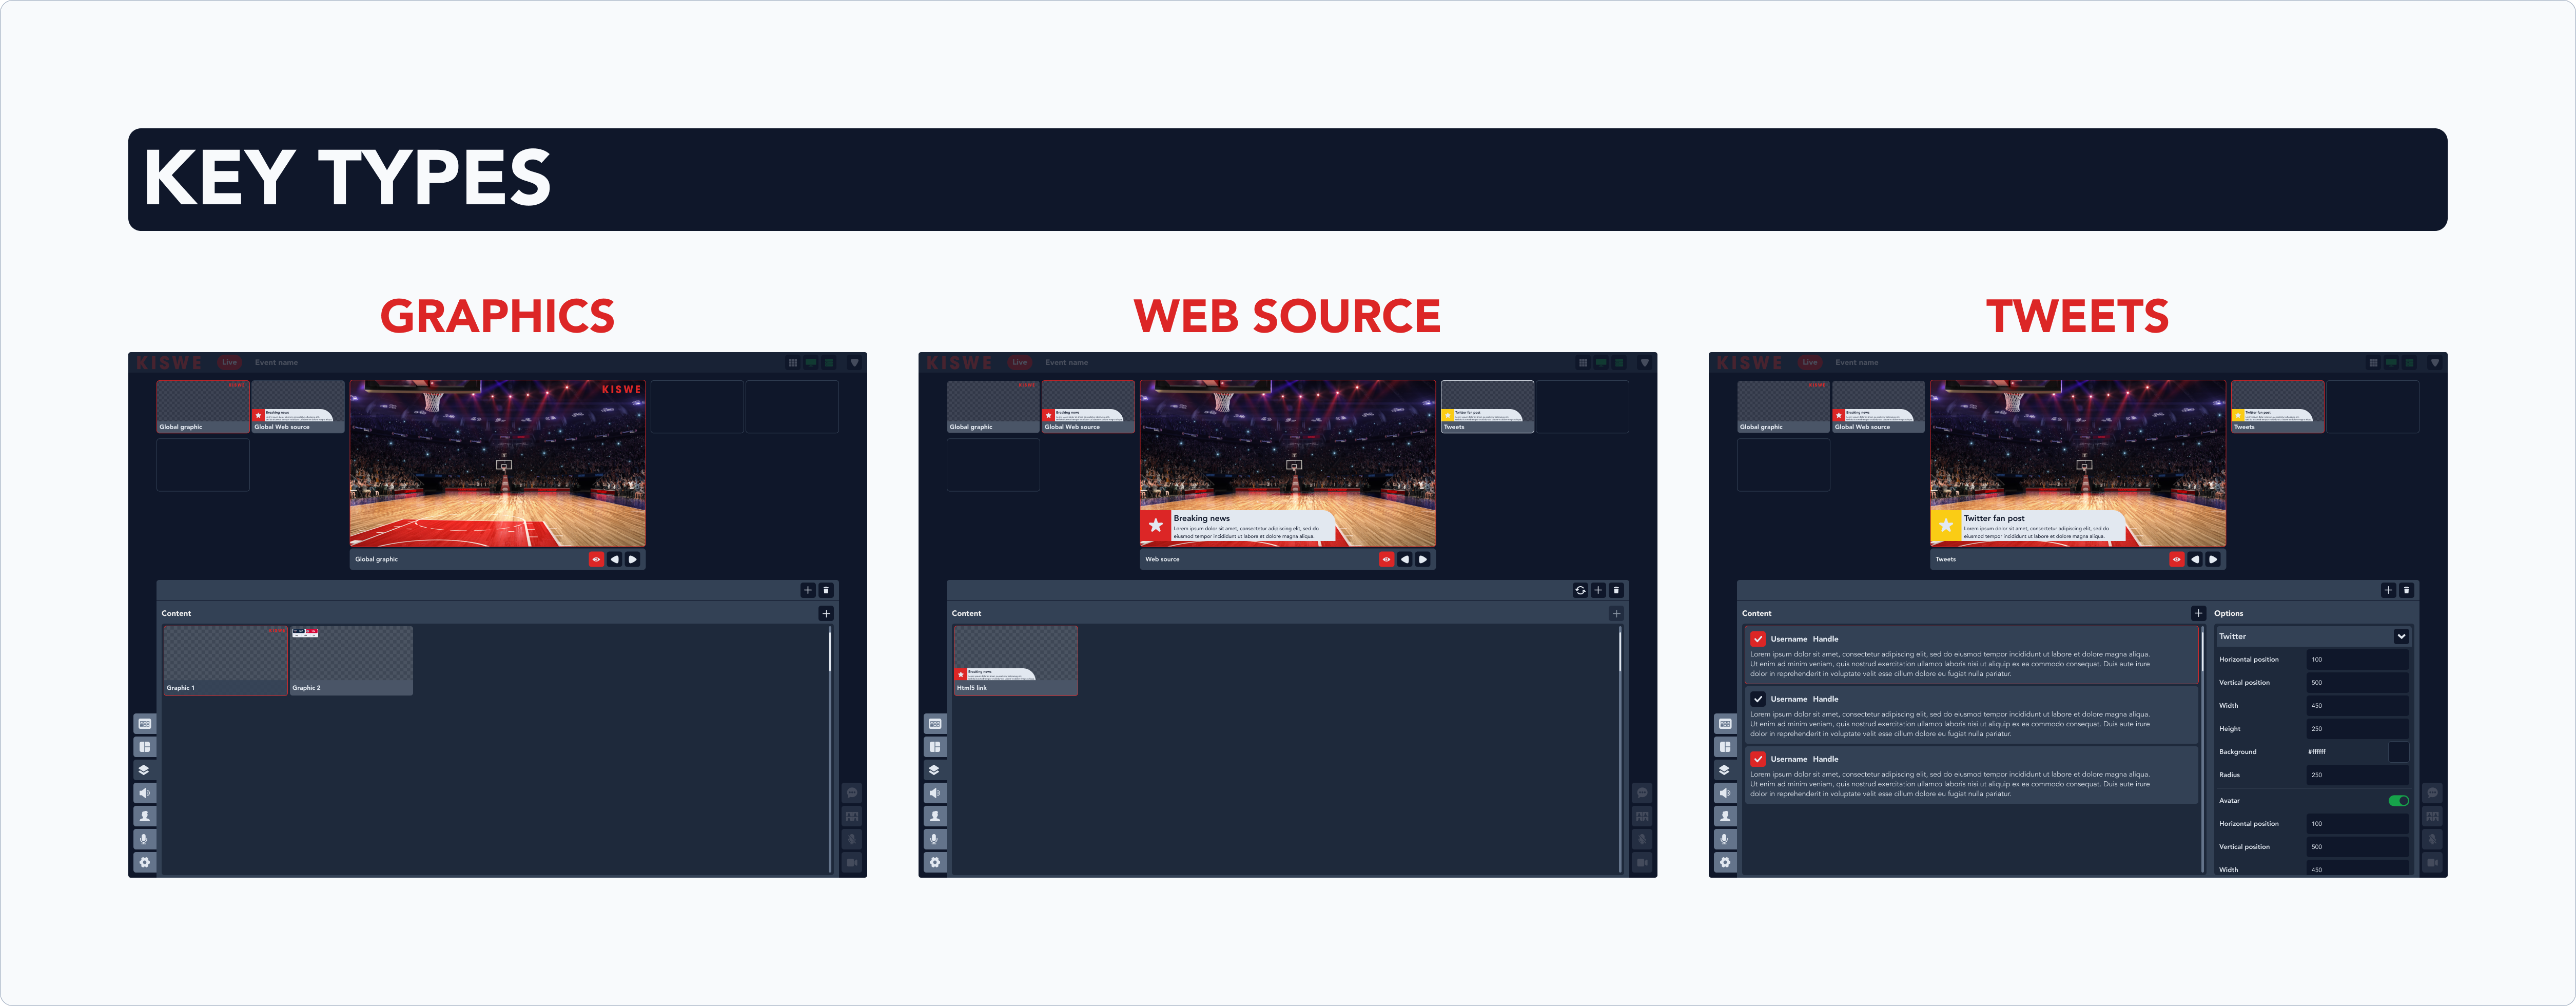Select Html5 link thumbnail
This screenshot has width=2576, height=1006.
tap(1016, 660)
